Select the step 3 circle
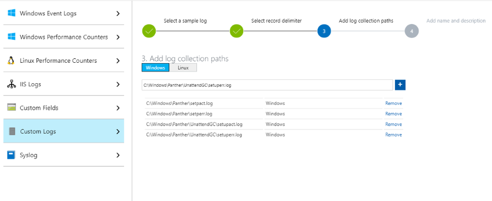This screenshot has height=201, width=492. (324, 31)
